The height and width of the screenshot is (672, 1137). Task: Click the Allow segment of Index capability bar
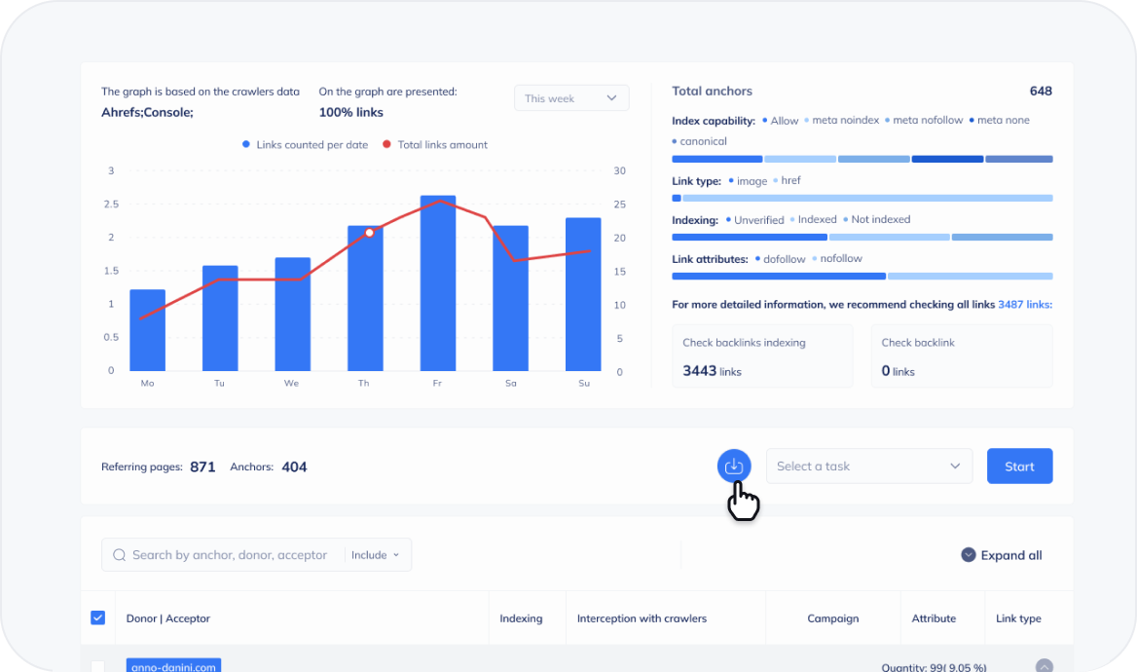717,159
